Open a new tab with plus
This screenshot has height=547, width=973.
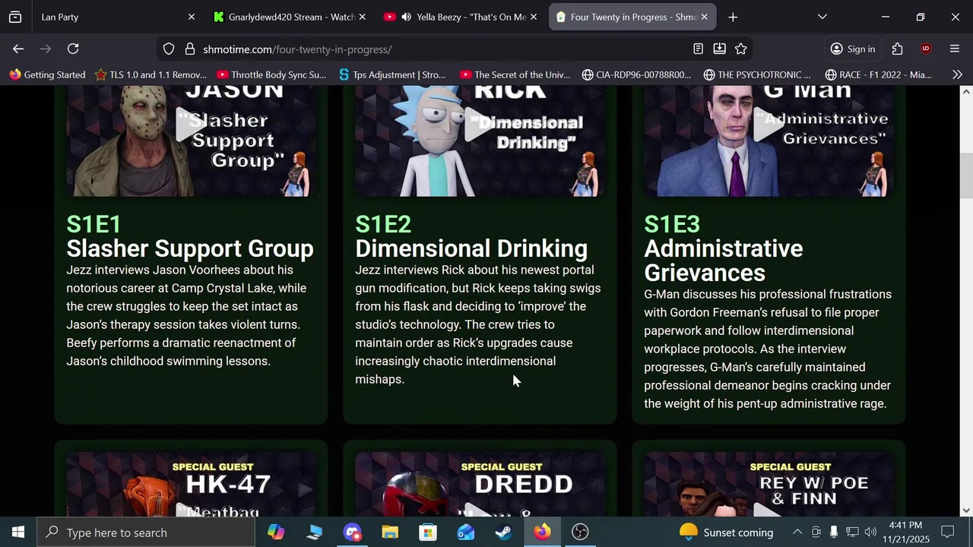733,17
